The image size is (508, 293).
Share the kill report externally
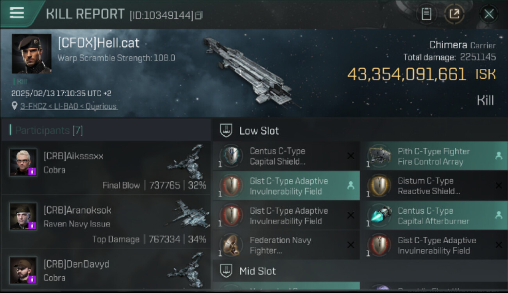coord(454,14)
